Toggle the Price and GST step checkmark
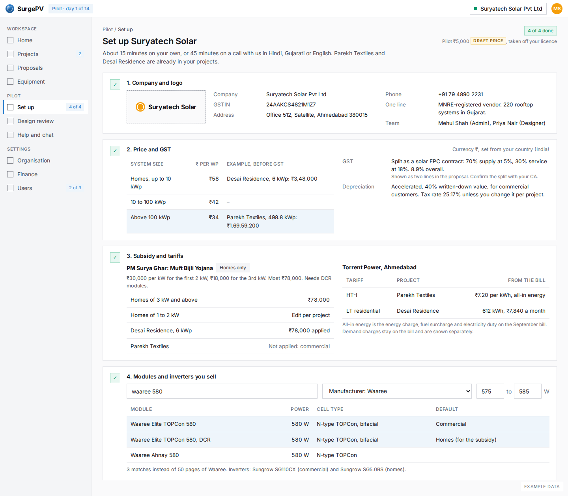The height and width of the screenshot is (496, 568). pos(115,151)
